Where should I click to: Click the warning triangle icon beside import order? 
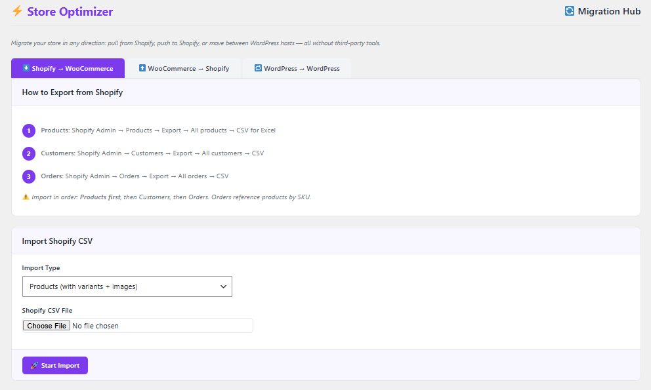pos(26,197)
